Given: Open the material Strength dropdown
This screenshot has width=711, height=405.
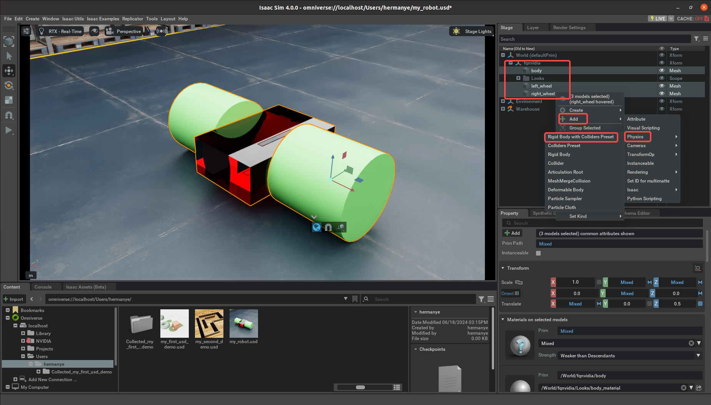Looking at the screenshot, I should click(629, 356).
